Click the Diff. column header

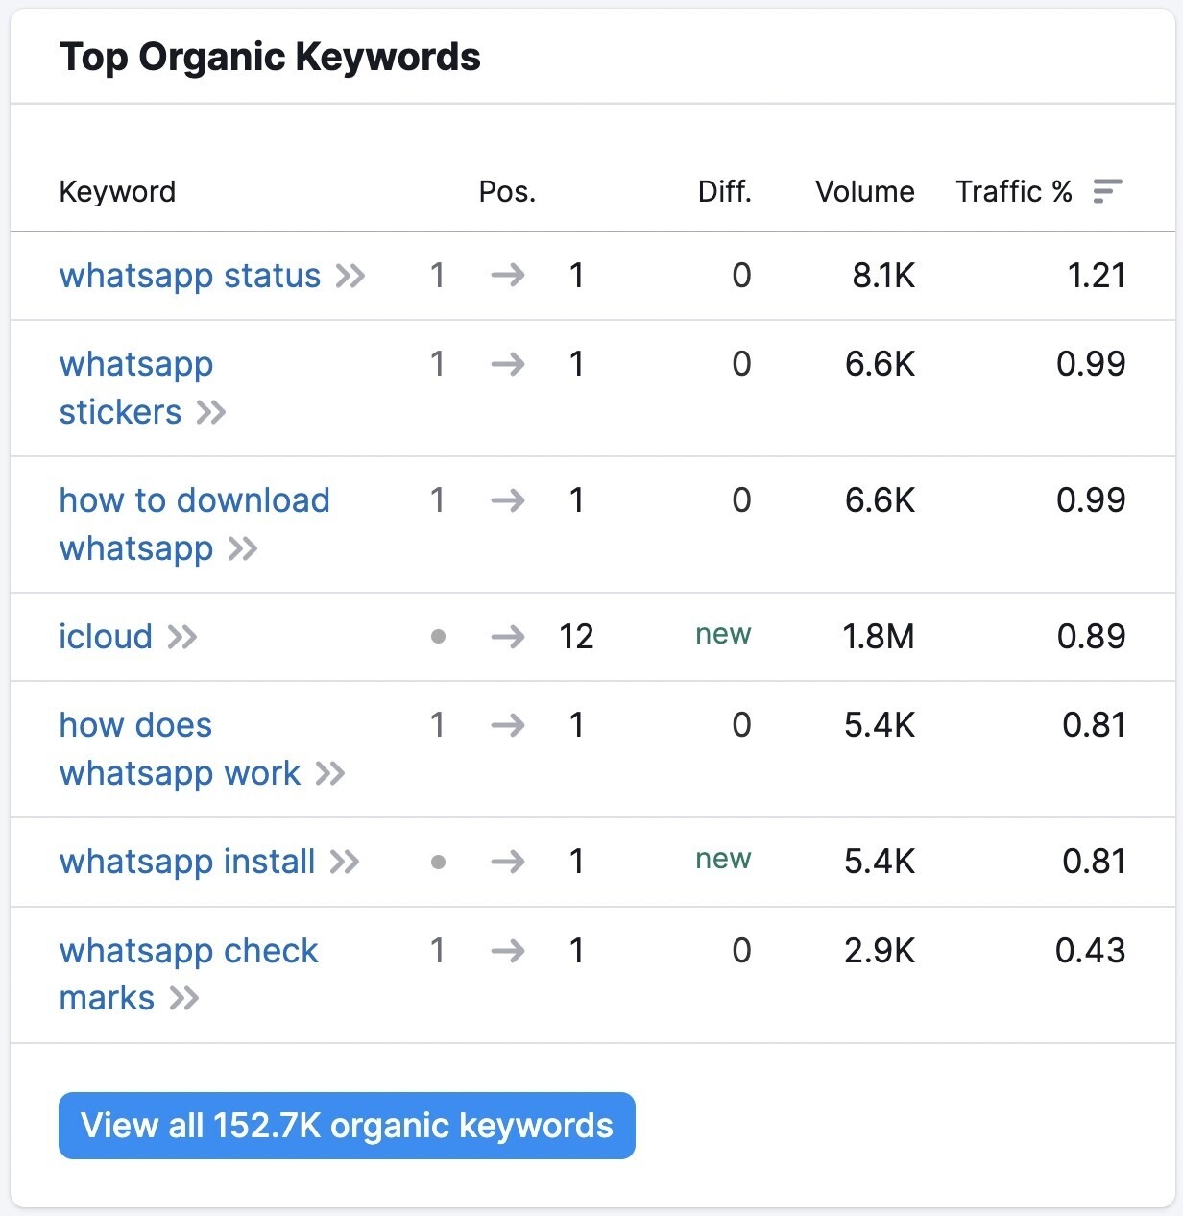[725, 191]
